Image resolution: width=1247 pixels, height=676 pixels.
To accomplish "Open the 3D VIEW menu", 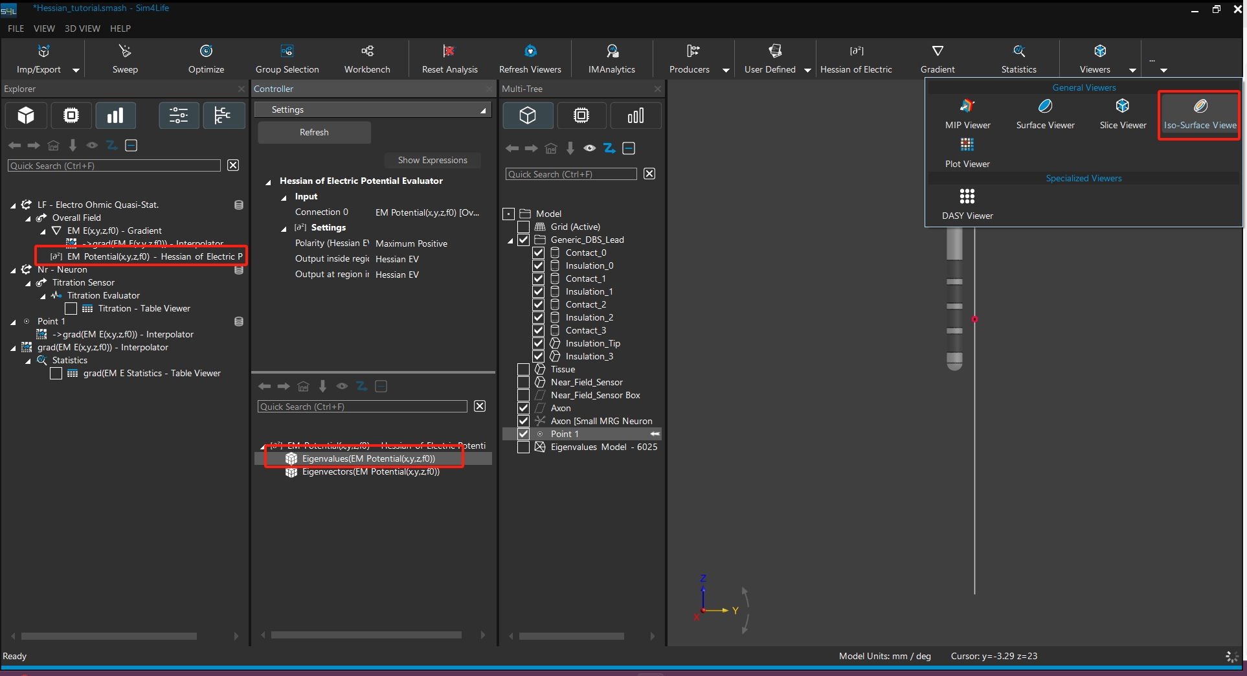I will point(82,28).
